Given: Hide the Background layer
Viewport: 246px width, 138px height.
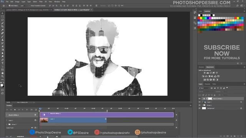Looking at the screenshot, I should 199,108.
